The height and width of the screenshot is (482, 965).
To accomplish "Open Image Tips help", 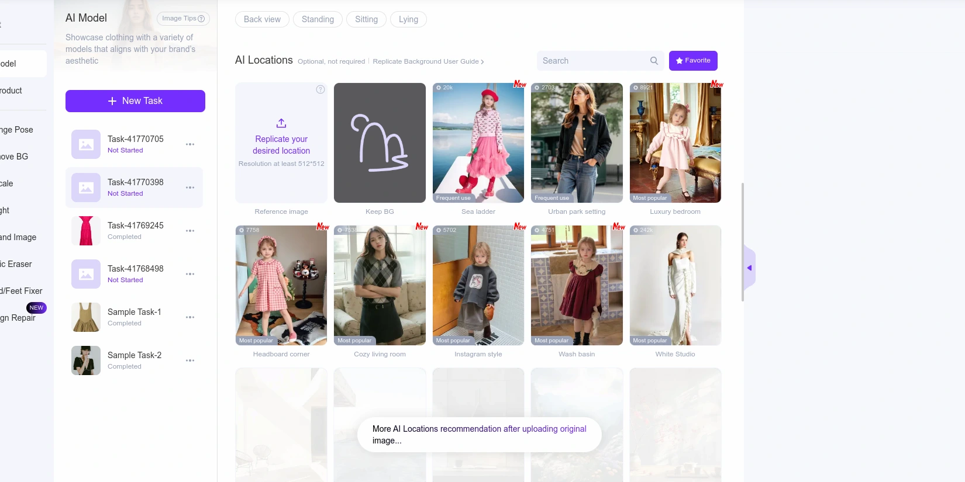I will [x=183, y=19].
